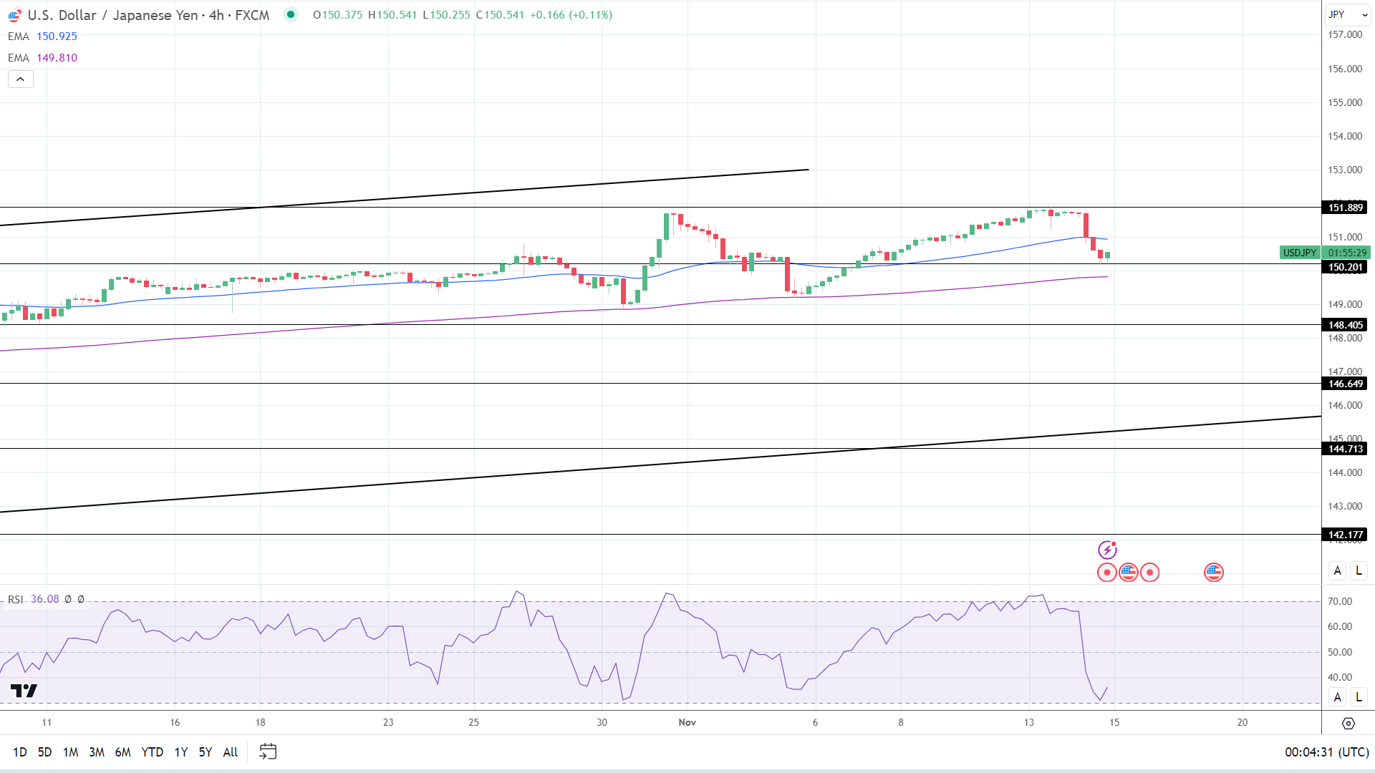Click the 150.201 horizontal line price label
The height and width of the screenshot is (773, 1375).
point(1345,267)
